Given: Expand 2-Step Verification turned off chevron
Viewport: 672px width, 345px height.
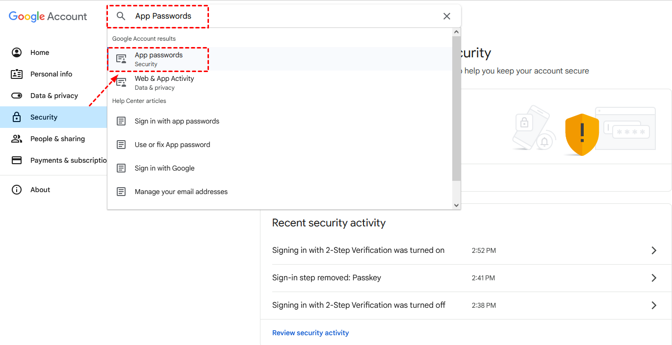Looking at the screenshot, I should pyautogui.click(x=653, y=305).
